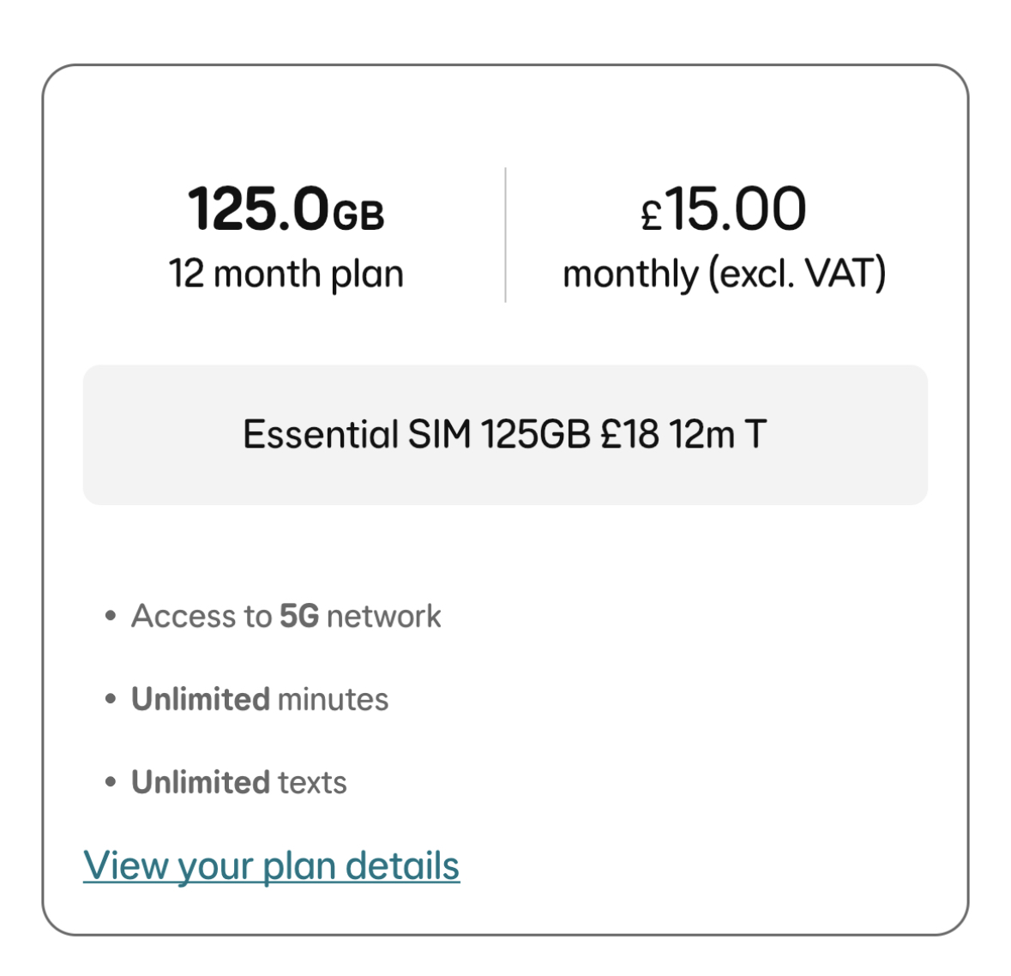The height and width of the screenshot is (976, 1011).
Task: Click the pound symbol before 15.00
Action: pos(652,216)
